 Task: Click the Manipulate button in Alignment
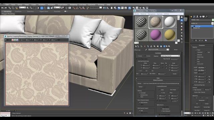click(x=202, y=100)
